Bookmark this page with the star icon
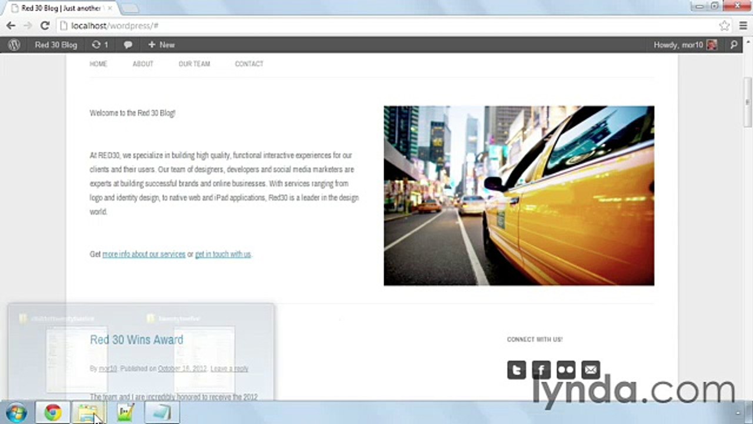 pos(724,26)
